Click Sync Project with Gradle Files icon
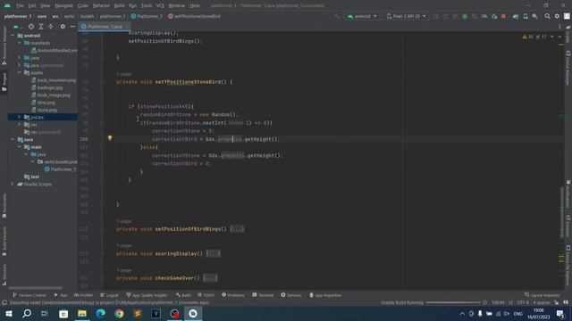The width and height of the screenshot is (572, 321). tap(516, 16)
